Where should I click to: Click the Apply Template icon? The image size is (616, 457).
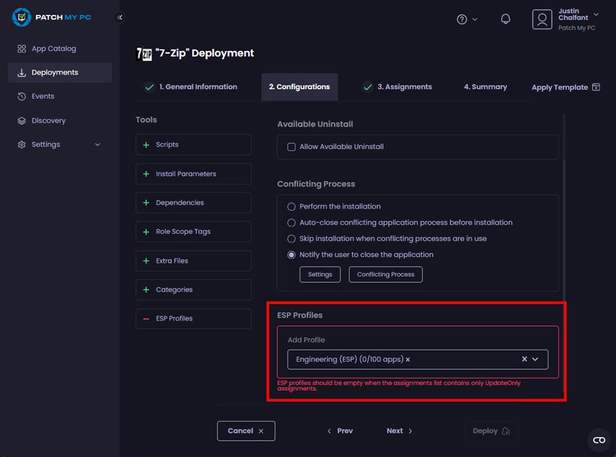pos(596,86)
